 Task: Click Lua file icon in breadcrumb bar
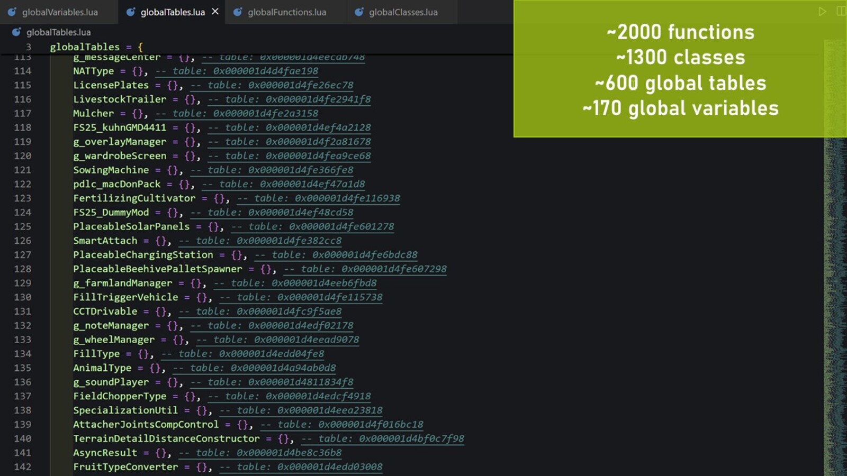point(16,32)
